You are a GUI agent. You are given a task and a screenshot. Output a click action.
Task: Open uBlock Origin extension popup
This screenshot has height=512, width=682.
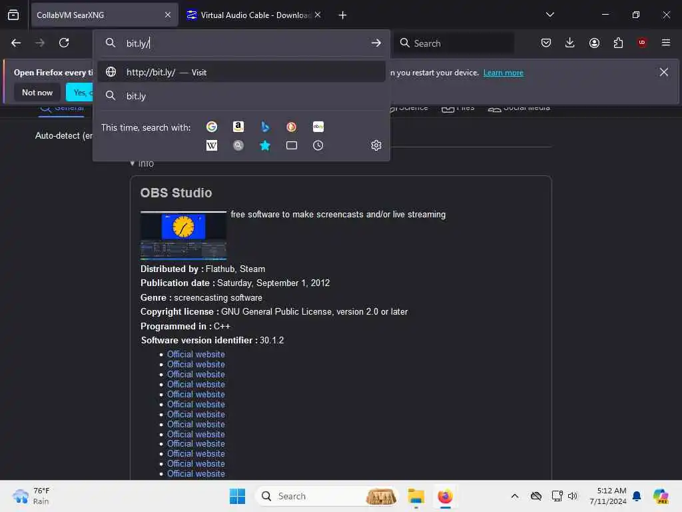click(x=642, y=43)
